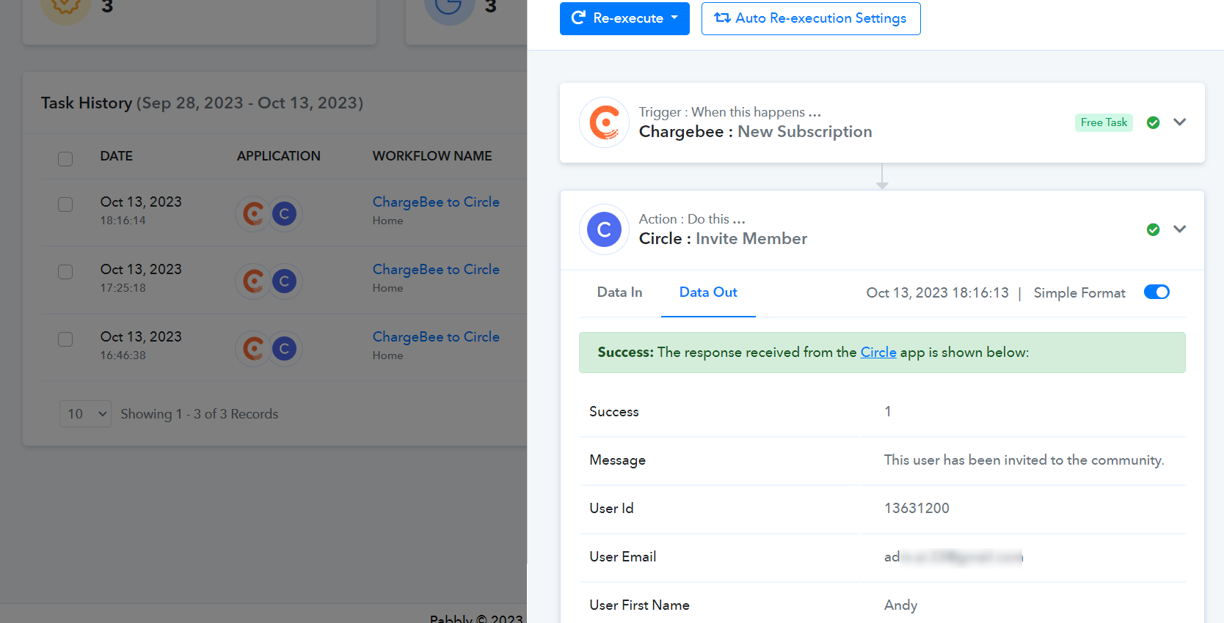This screenshot has height=623, width=1224.
Task: Click the execution timestamp Oct 13, 2023 18:16:13
Action: 937,293
